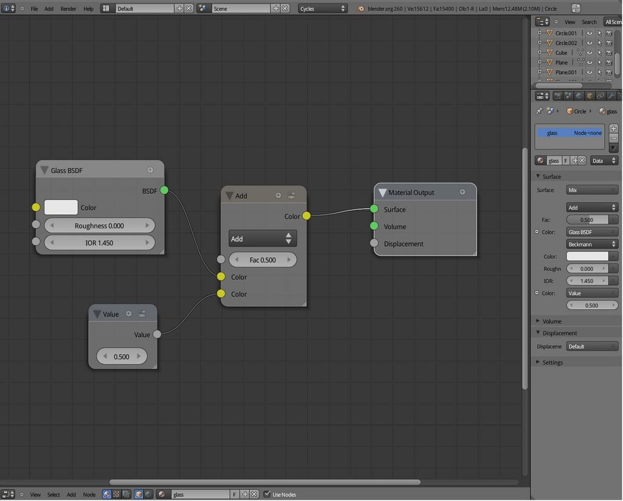
Task: Add a material slot with the plus icon
Action: tap(613, 128)
